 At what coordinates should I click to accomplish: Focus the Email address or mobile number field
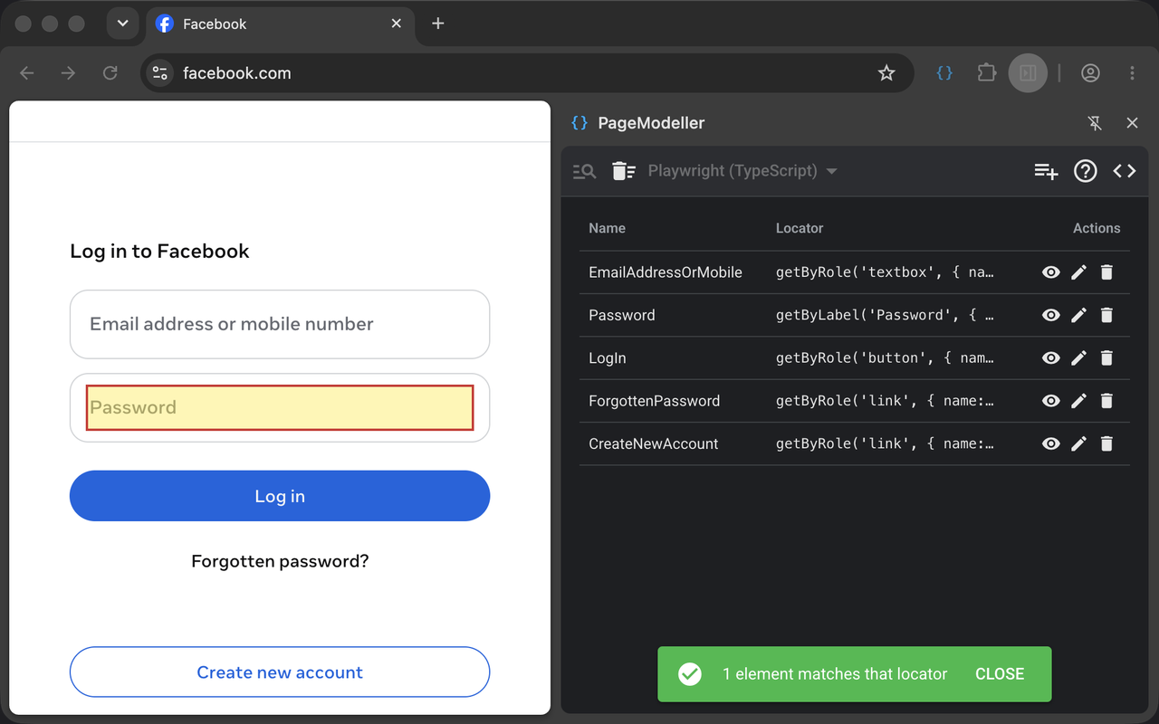[x=280, y=324]
